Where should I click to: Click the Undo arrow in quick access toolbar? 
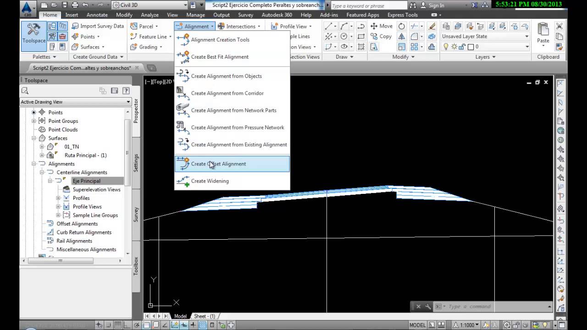(85, 5)
